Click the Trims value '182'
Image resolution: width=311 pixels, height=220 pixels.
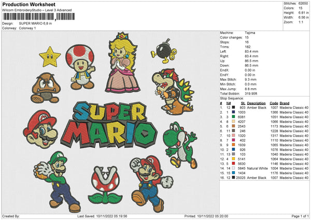(248, 47)
